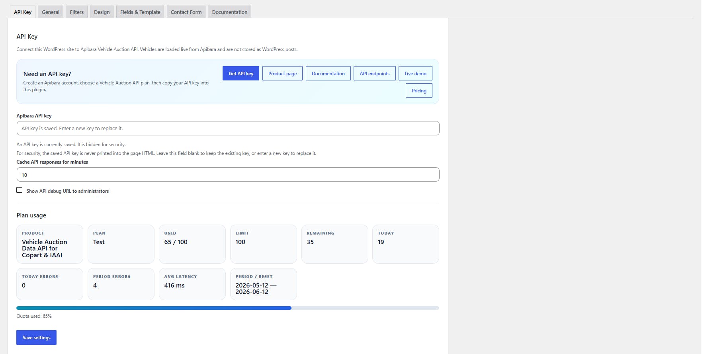
Task: Open the General tab
Action: click(x=51, y=12)
